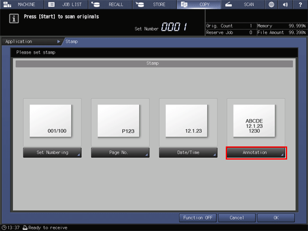This screenshot has height=231, width=308.
Task: Open the RECALL tab
Action: point(110,4)
